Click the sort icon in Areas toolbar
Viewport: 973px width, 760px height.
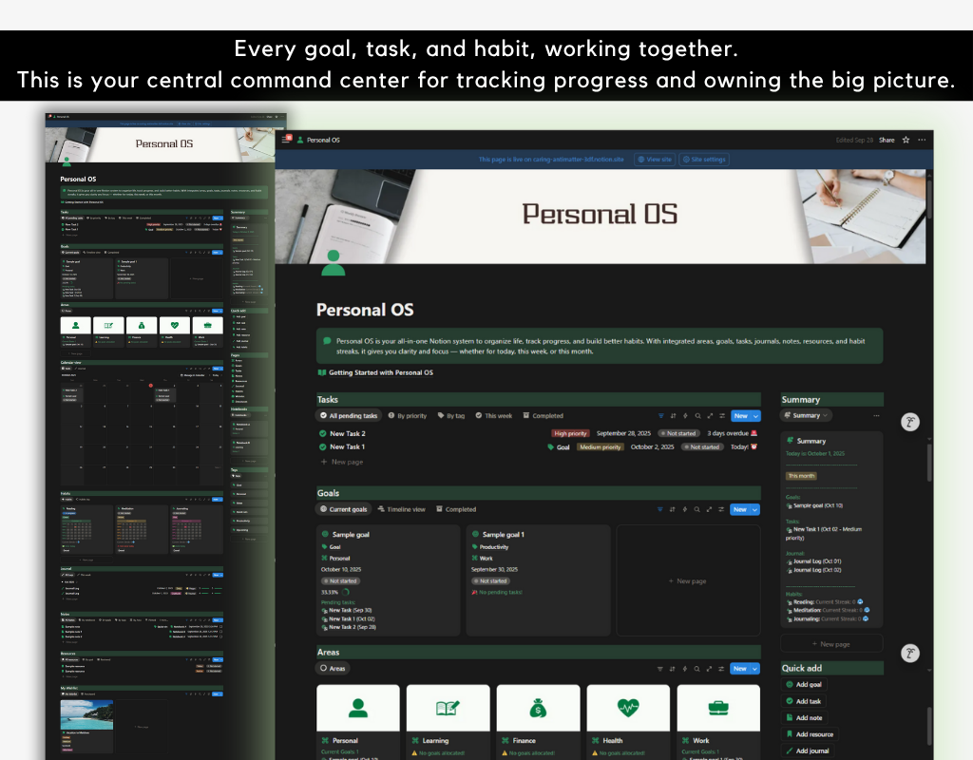click(x=672, y=669)
